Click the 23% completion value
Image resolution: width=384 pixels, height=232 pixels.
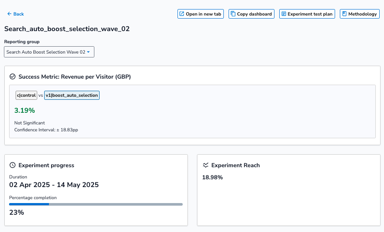16,213
